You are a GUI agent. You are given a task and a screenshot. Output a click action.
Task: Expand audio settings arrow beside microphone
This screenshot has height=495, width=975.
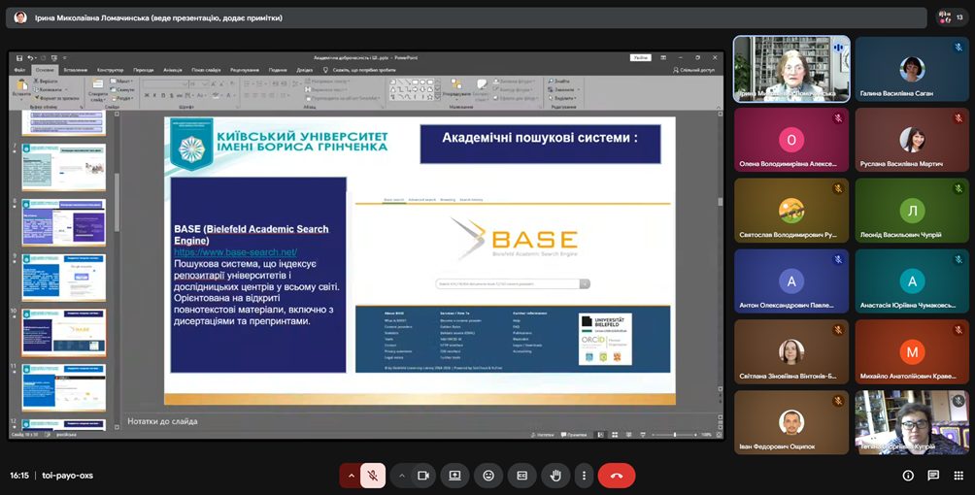pyautogui.click(x=350, y=476)
